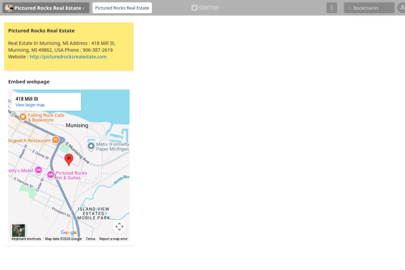Toggle the map camera controls button
This screenshot has width=405, height=270.
(119, 226)
